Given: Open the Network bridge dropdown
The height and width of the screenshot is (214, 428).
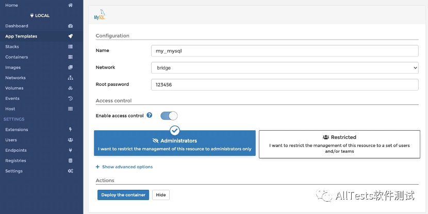Looking at the screenshot, I should click(285, 68).
